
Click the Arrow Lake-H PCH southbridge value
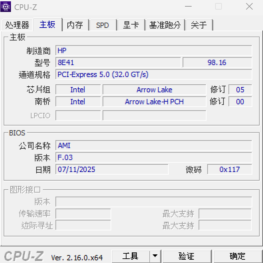(x=154, y=102)
